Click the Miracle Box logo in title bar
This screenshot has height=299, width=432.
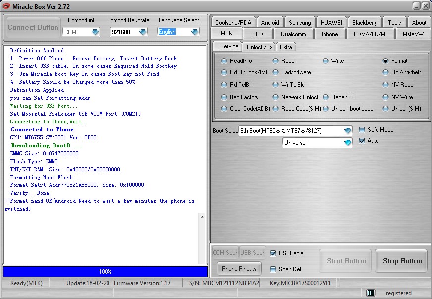coord(6,6)
